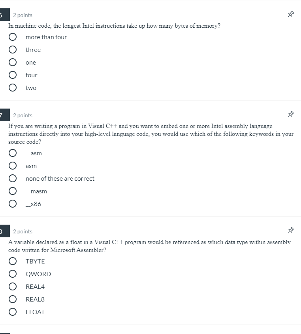Pin the Visual C++ embed assembly question
301x334 pixels.
tap(291, 114)
